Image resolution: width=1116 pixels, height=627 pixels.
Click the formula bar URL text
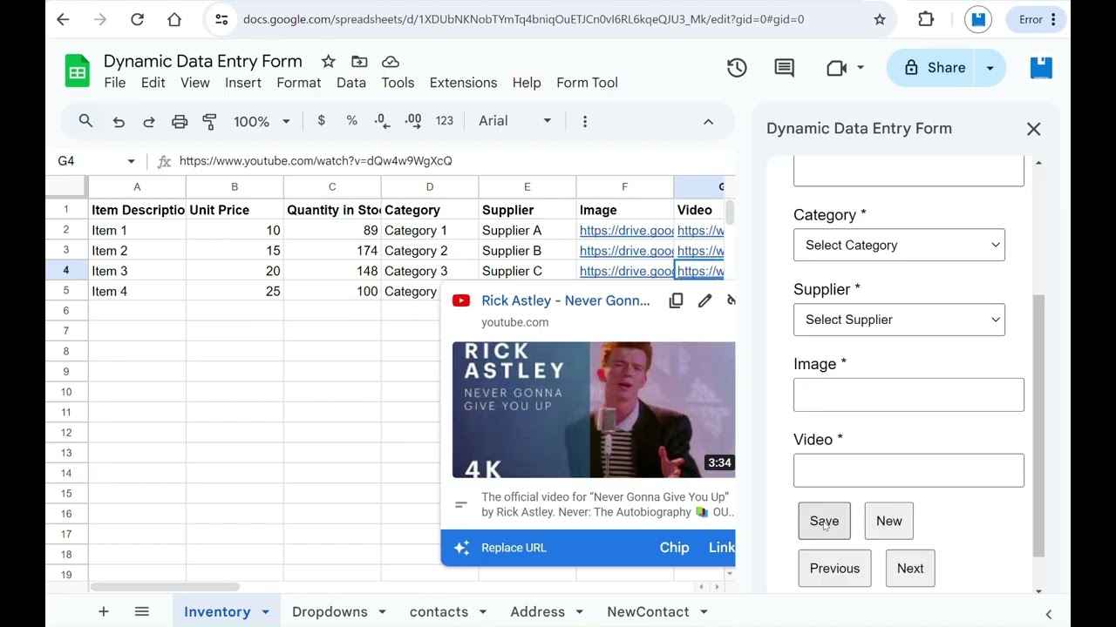[316, 161]
